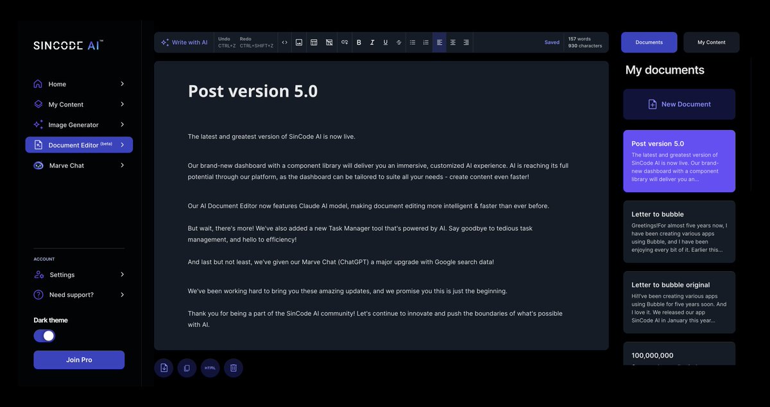Click the Write with AI button
Screen dimensions: 770x407
click(x=184, y=42)
